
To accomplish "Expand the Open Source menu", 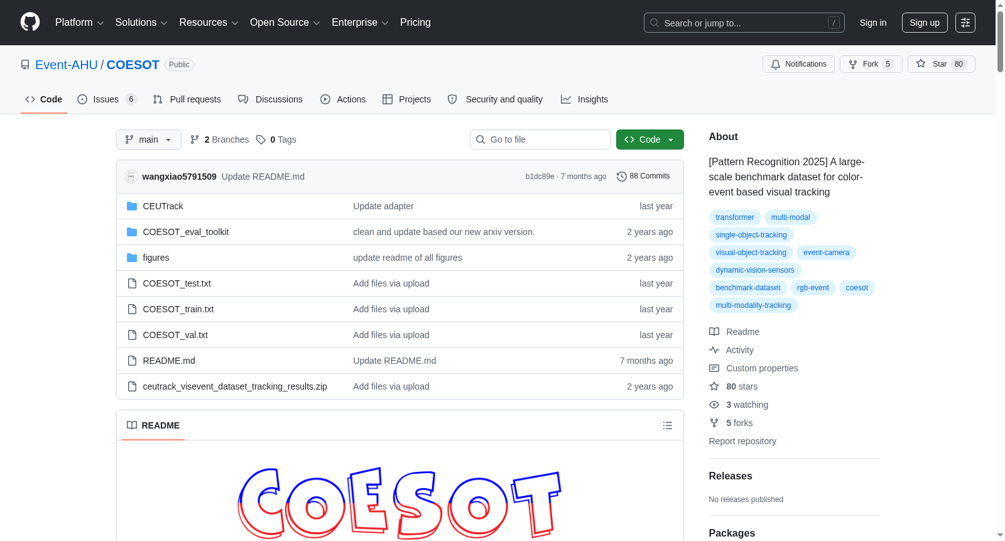I will click(x=285, y=23).
